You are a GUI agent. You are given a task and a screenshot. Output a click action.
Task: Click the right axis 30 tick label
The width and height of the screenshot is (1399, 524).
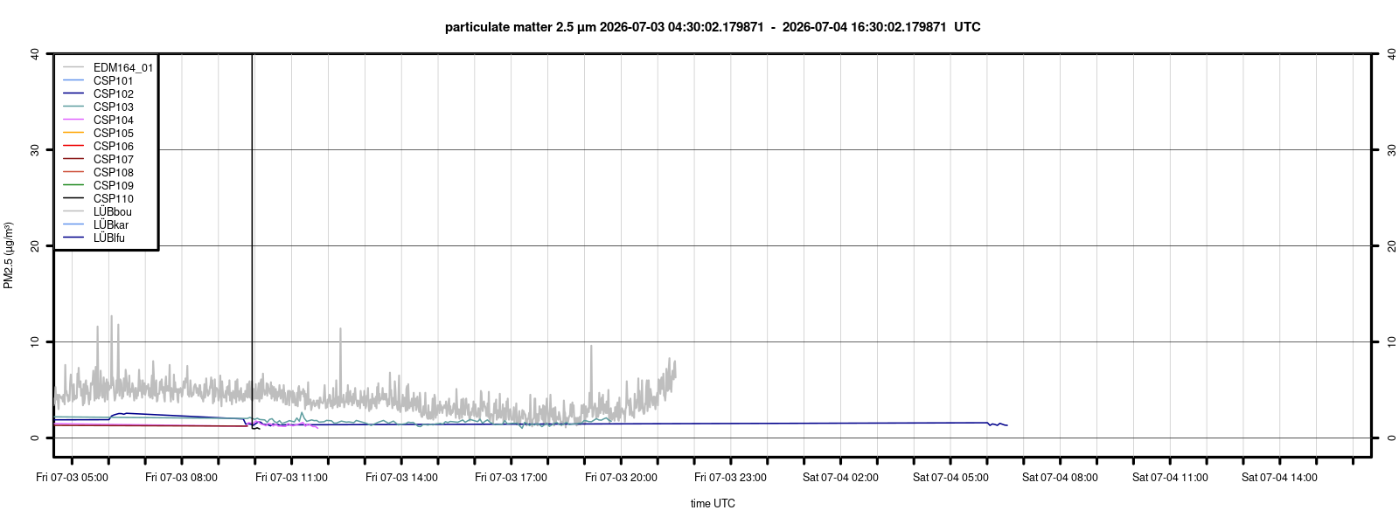(x=1390, y=149)
